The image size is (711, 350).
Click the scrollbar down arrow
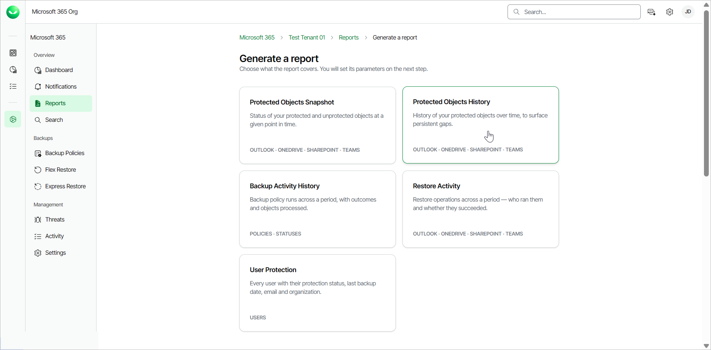pyautogui.click(x=706, y=346)
